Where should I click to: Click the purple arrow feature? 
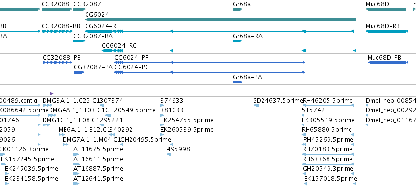pos(26,94)
